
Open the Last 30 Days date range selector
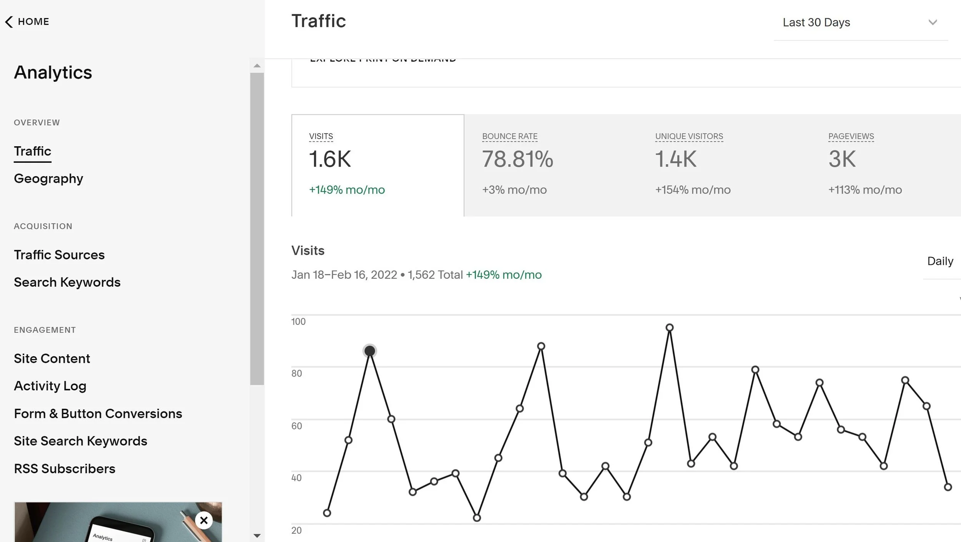coord(816,23)
